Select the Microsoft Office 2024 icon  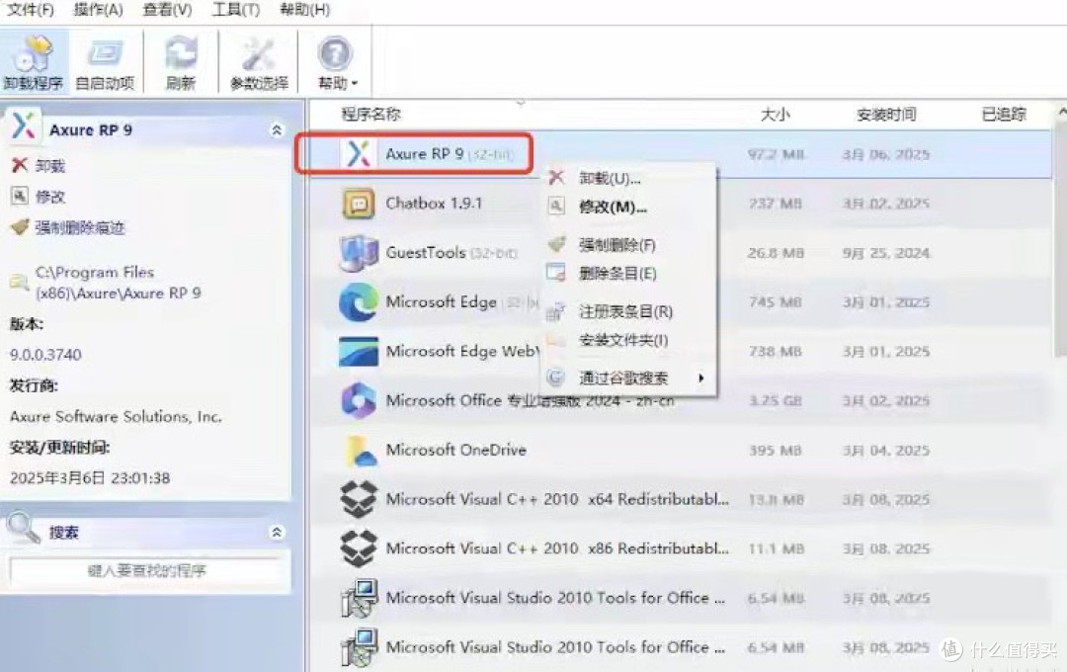tap(359, 400)
